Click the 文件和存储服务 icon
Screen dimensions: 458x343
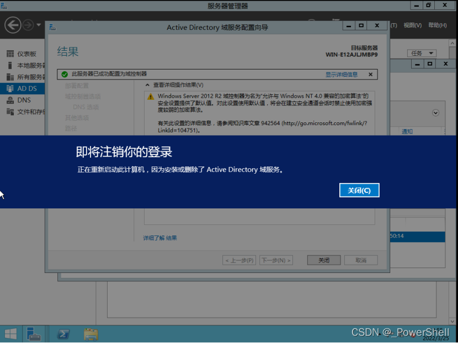10,111
